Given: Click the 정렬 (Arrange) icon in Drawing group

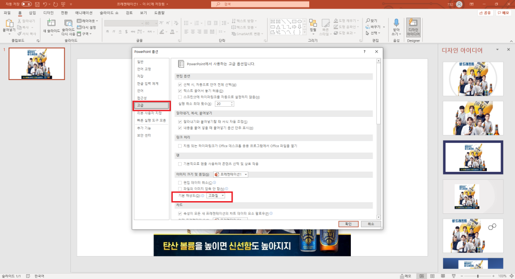Looking at the screenshot, I should [x=312, y=23].
